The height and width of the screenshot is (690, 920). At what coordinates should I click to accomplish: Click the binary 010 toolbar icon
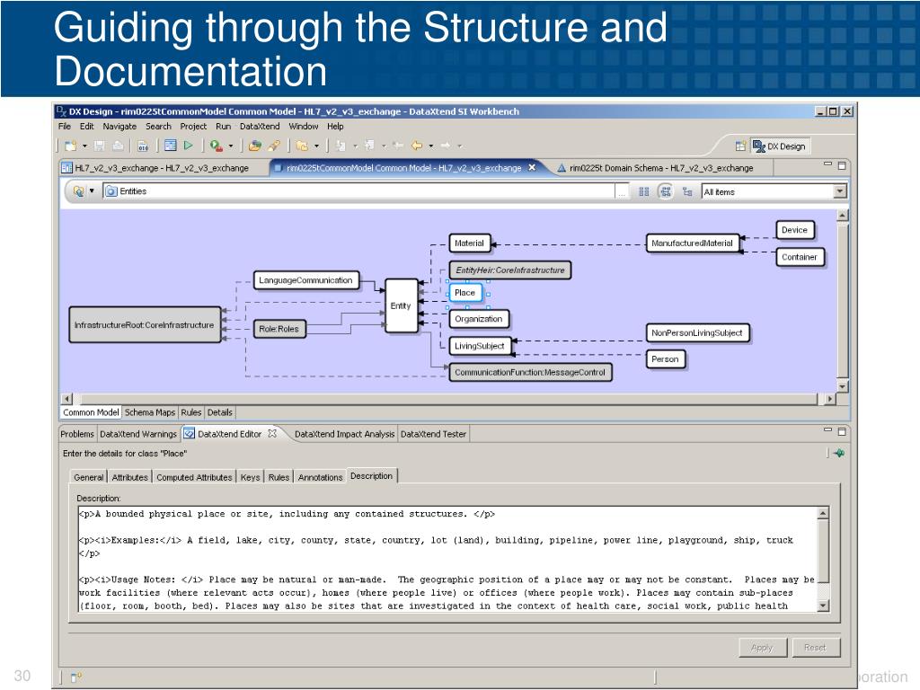(143, 146)
